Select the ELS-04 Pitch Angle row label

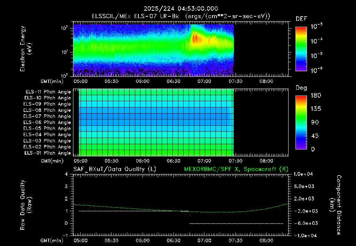coord(47,134)
